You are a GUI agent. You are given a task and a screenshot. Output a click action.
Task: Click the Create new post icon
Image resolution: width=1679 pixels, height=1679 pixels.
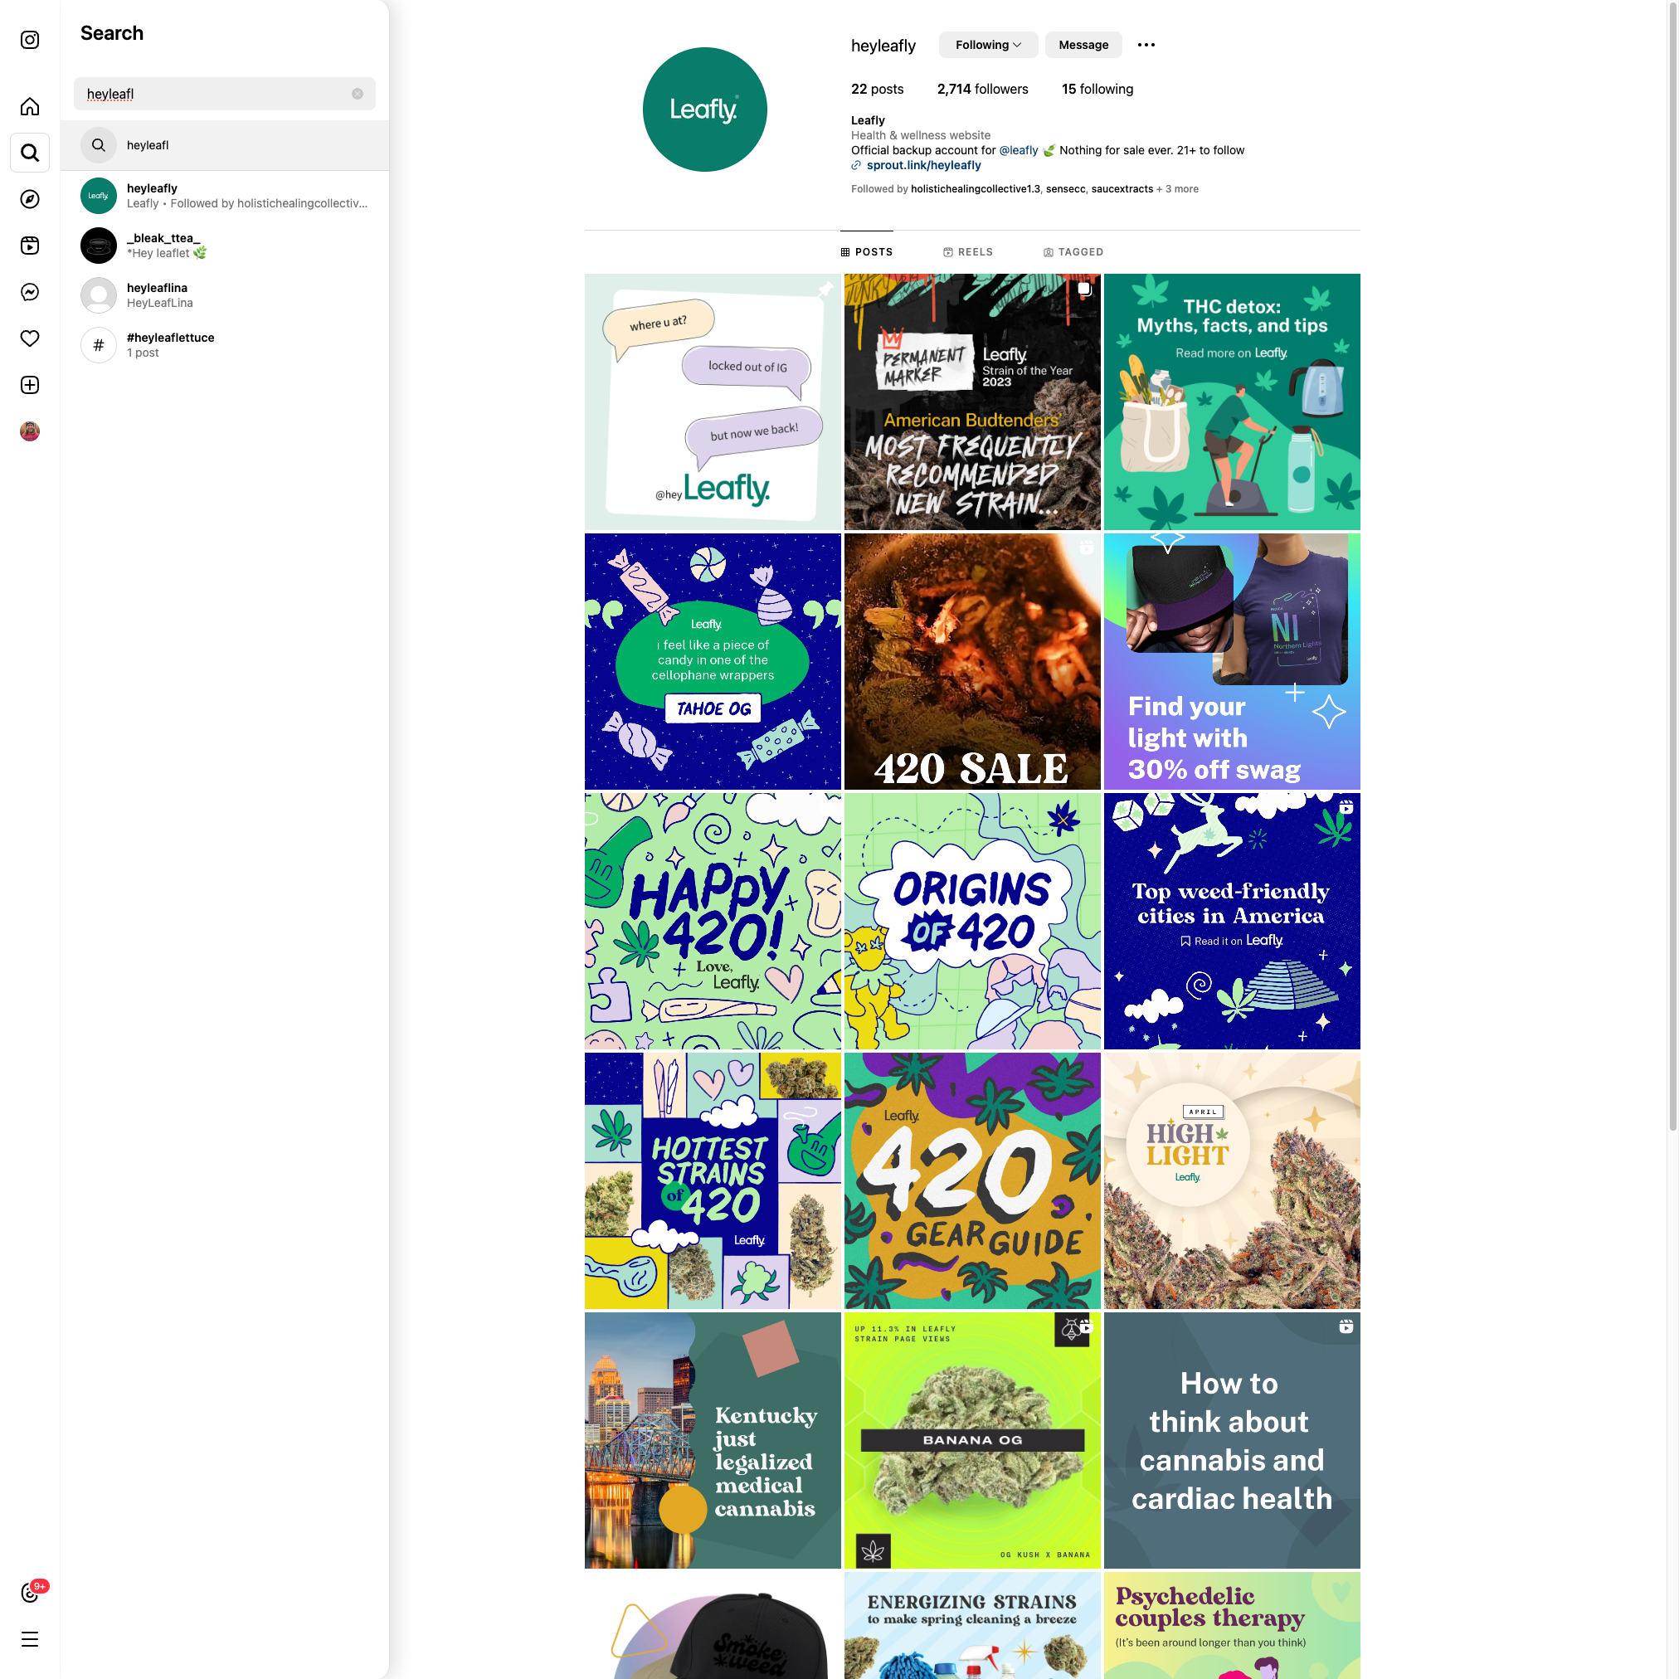(30, 385)
